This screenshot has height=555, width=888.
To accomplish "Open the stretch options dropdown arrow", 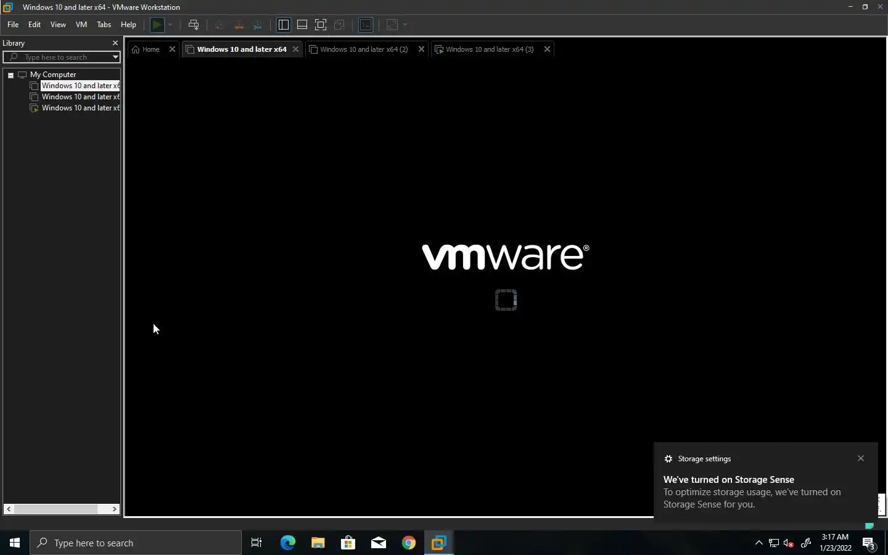I will coord(405,25).
